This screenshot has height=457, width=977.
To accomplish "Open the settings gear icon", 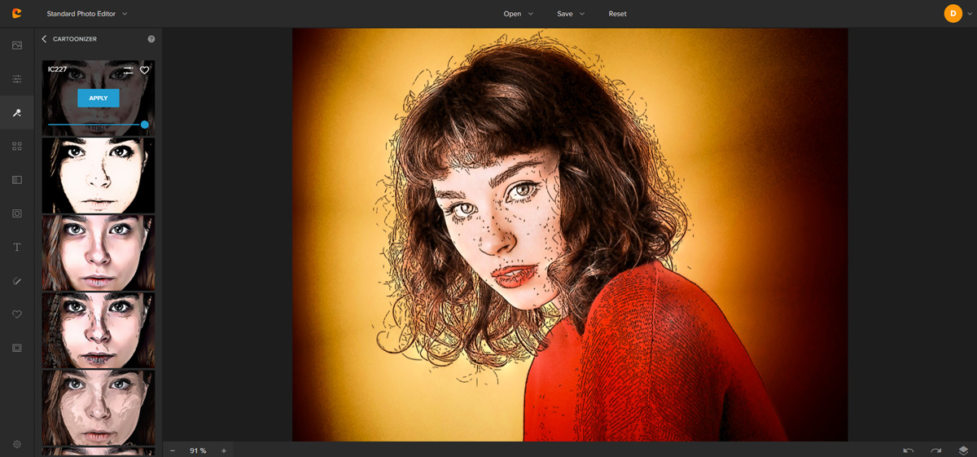I will (x=17, y=444).
